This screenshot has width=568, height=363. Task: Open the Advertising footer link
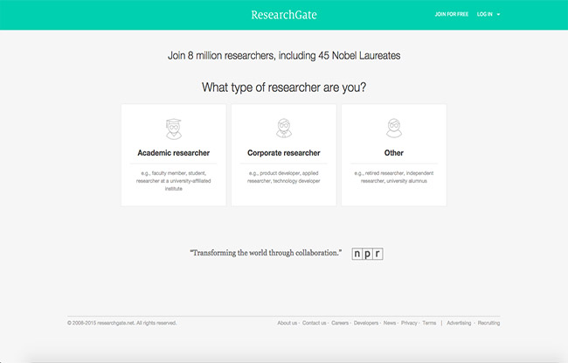[459, 323]
